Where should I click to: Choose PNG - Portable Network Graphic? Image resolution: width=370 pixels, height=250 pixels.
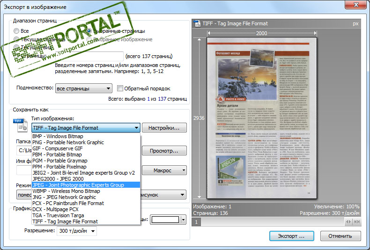click(x=86, y=142)
